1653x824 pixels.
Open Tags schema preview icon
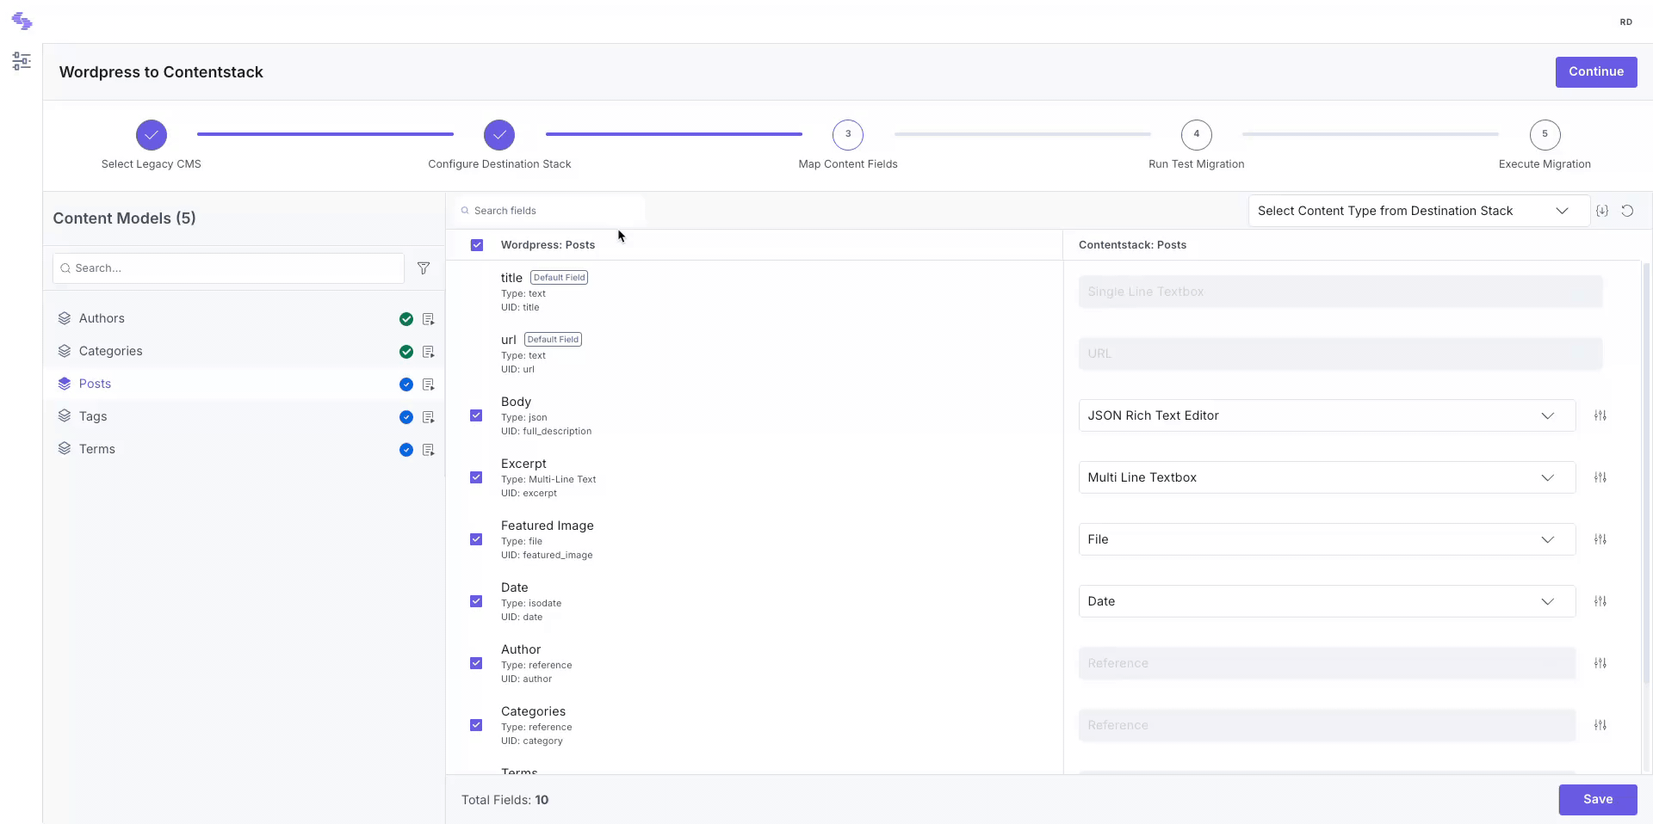tap(428, 417)
